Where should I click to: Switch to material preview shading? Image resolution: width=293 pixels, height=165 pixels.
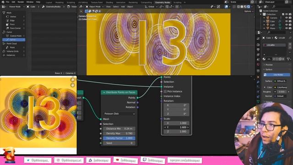pos(245,7)
